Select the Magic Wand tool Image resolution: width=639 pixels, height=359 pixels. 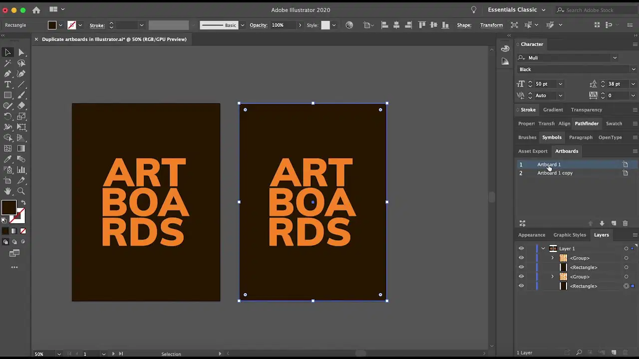click(x=8, y=63)
